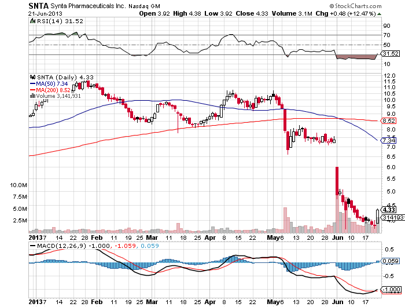Click the Synta Pharmaceuticals Inc. company name
The height and width of the screenshot is (307, 405).
[89, 6]
